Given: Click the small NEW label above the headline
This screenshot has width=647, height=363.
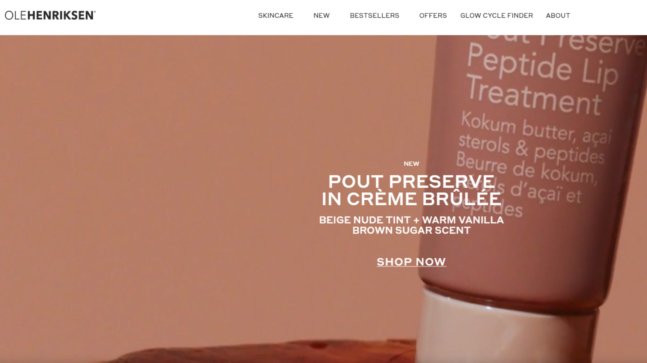Looking at the screenshot, I should pos(411,164).
